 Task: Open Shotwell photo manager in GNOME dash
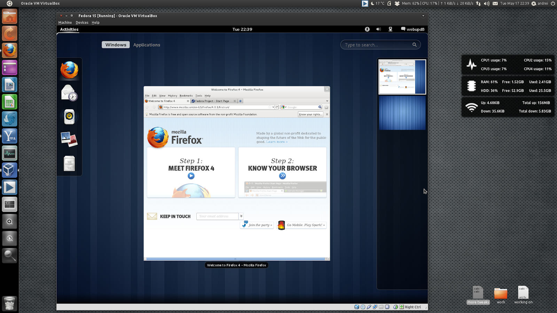pos(69,139)
